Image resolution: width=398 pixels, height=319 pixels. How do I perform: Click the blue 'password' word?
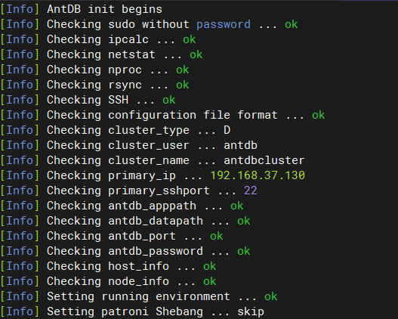point(224,25)
